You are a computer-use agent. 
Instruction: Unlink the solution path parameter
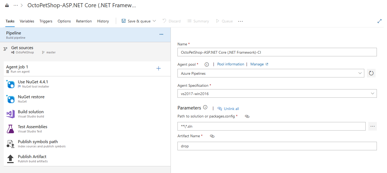247,116
